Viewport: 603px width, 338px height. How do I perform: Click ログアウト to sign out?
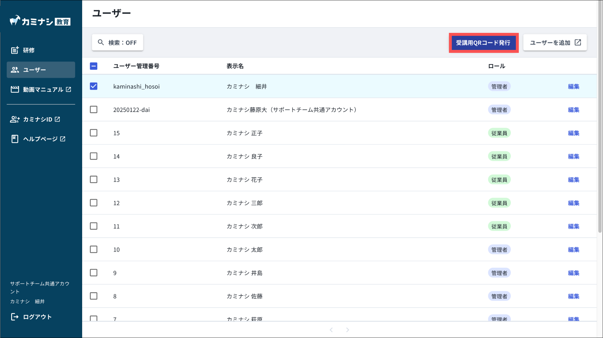(x=31, y=317)
